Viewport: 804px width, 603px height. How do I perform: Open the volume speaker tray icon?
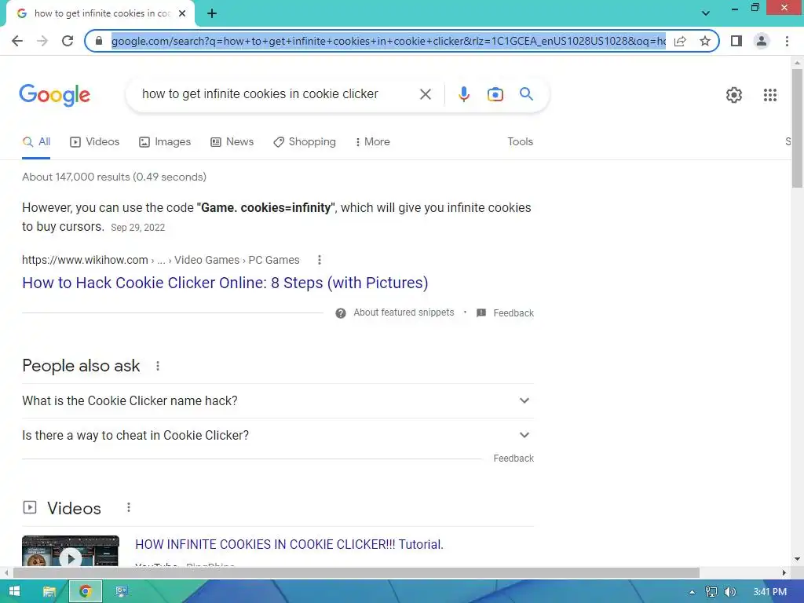[729, 592]
